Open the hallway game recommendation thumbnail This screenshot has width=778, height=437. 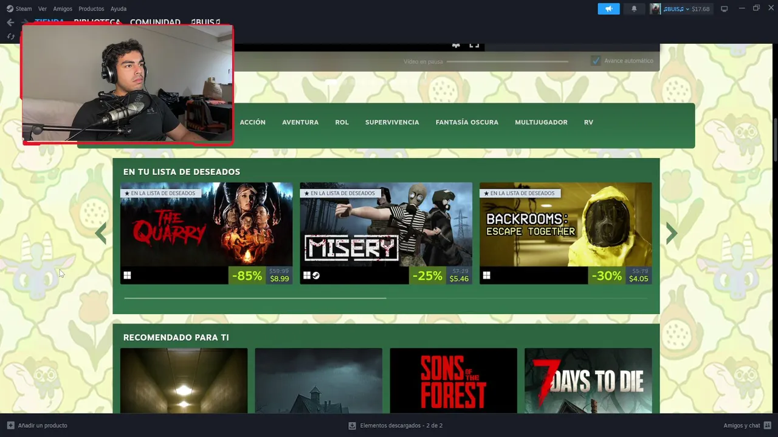184,381
